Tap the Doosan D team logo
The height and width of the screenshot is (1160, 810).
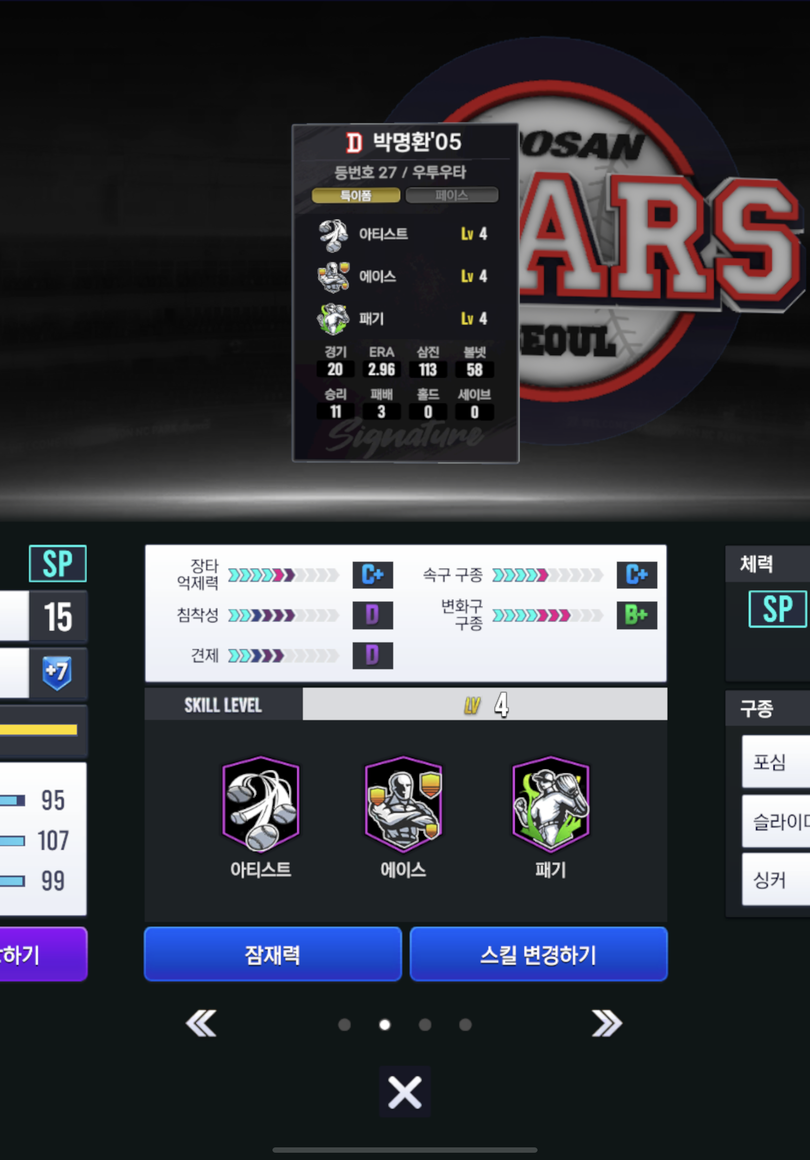click(x=354, y=142)
